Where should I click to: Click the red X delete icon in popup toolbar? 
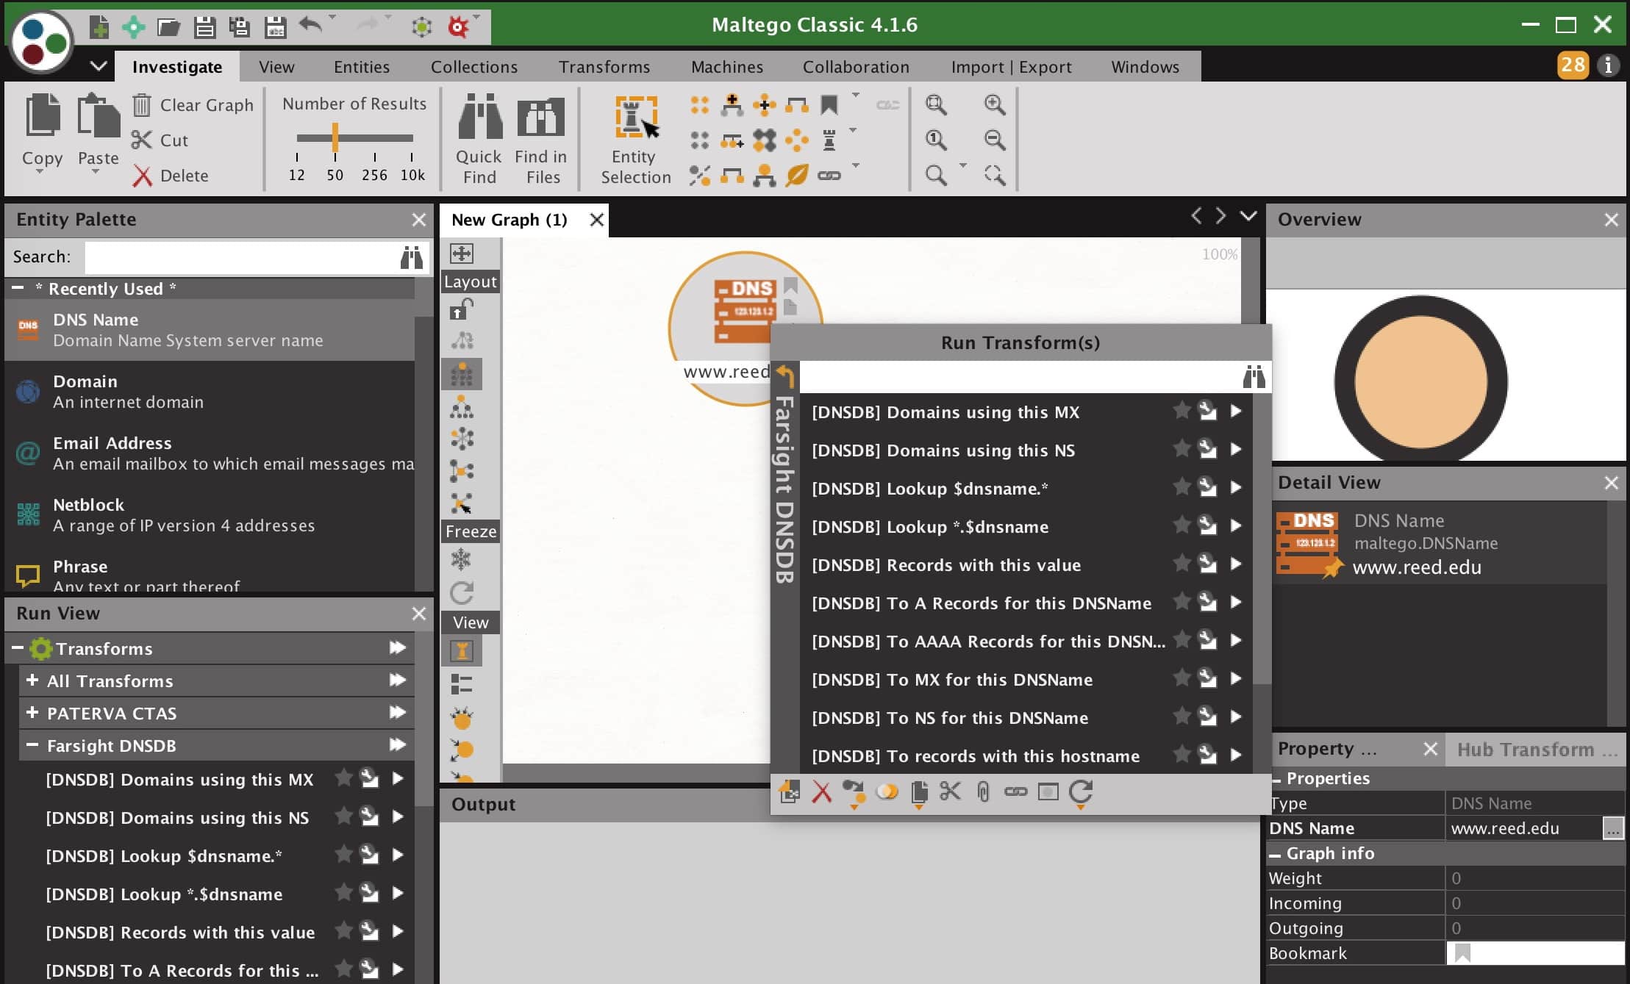[821, 791]
